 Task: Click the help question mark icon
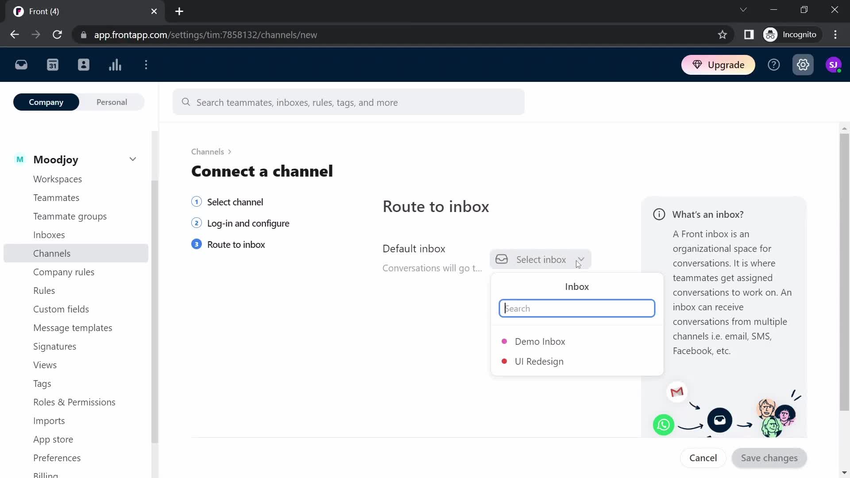point(774,65)
